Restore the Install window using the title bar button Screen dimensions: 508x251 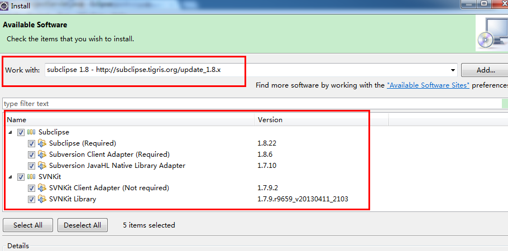tap(484, 4)
